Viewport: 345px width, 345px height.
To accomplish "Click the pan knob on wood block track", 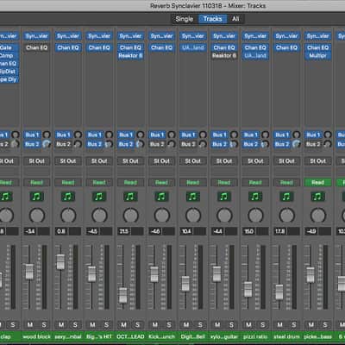I will [x=37, y=215].
